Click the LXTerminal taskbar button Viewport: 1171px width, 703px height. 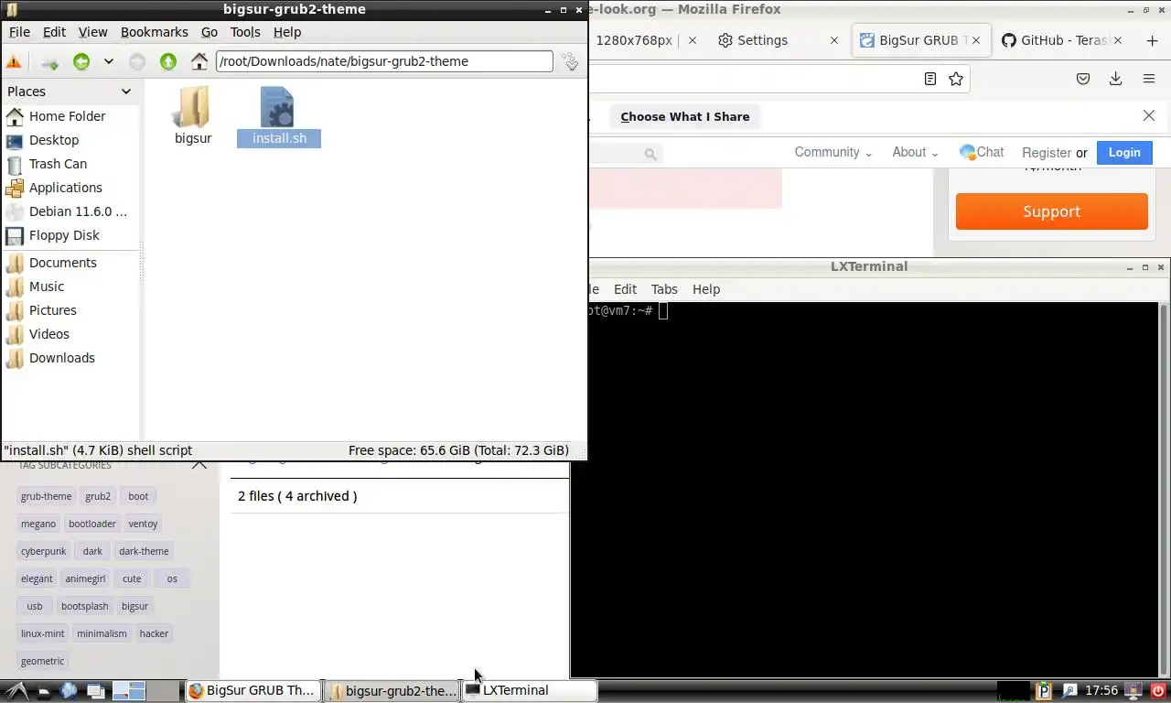pyautogui.click(x=529, y=690)
